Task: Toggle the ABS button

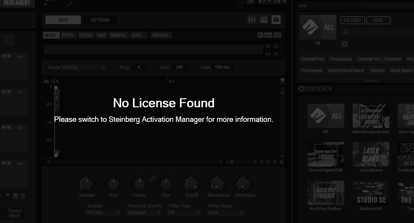Action: tap(268, 35)
